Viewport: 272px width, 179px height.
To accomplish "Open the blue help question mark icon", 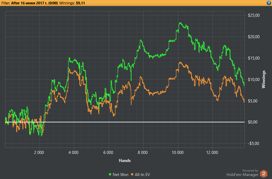I will (x=269, y=3).
